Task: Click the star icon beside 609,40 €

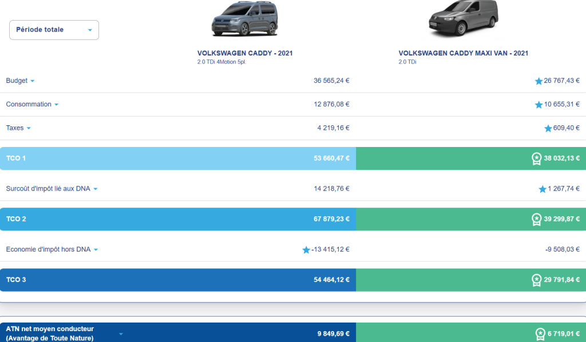Action: point(548,128)
